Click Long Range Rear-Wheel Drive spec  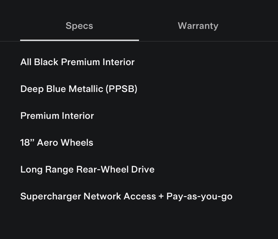[x=87, y=170]
